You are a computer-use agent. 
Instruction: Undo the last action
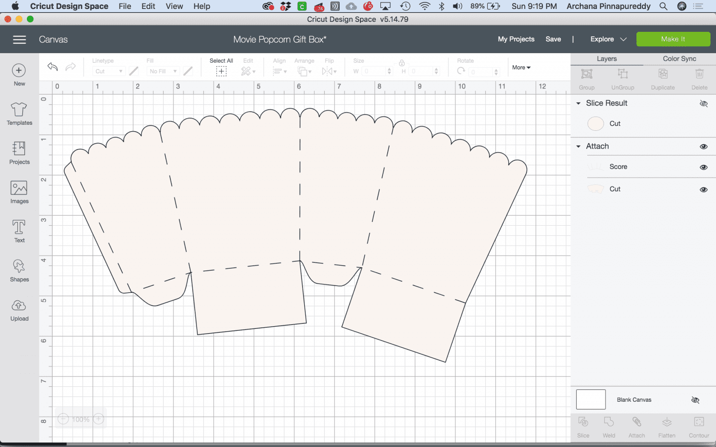53,67
